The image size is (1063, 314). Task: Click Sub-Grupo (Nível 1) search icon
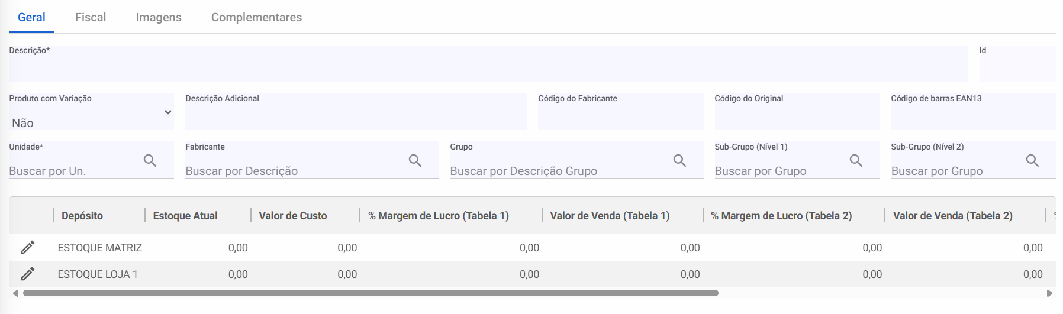[856, 161]
